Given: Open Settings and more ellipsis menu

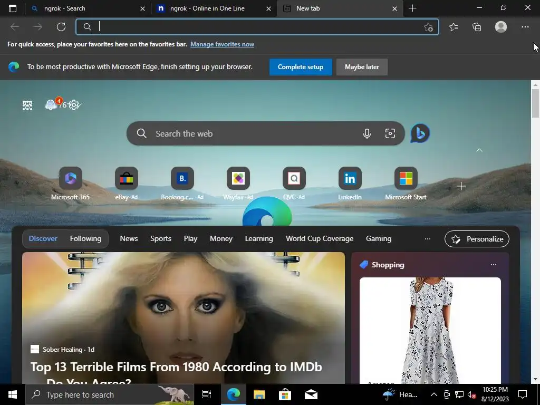Looking at the screenshot, I should pos(525,27).
